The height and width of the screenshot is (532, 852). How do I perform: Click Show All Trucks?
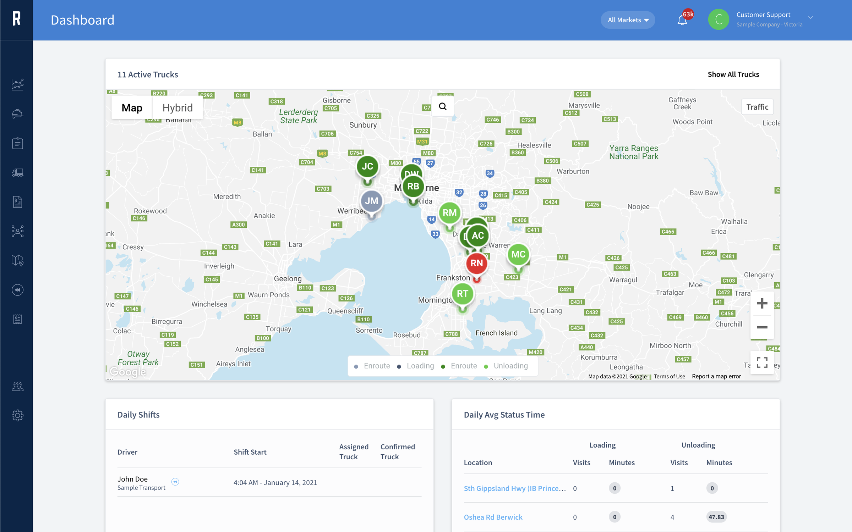click(733, 74)
